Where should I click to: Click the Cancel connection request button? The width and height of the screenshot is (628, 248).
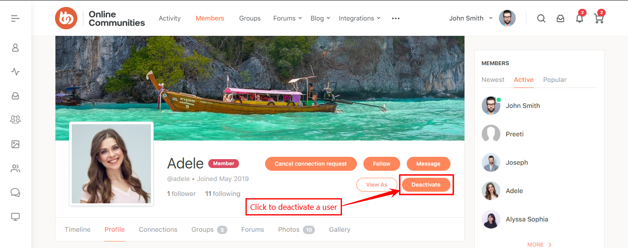311,164
